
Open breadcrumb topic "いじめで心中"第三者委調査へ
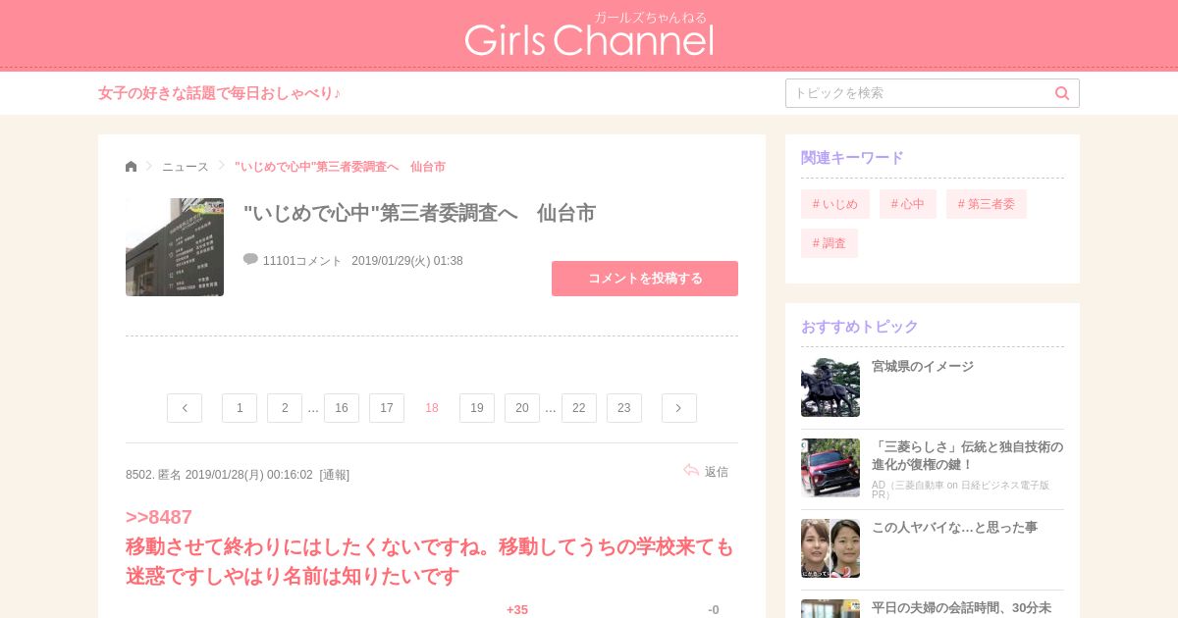(340, 167)
